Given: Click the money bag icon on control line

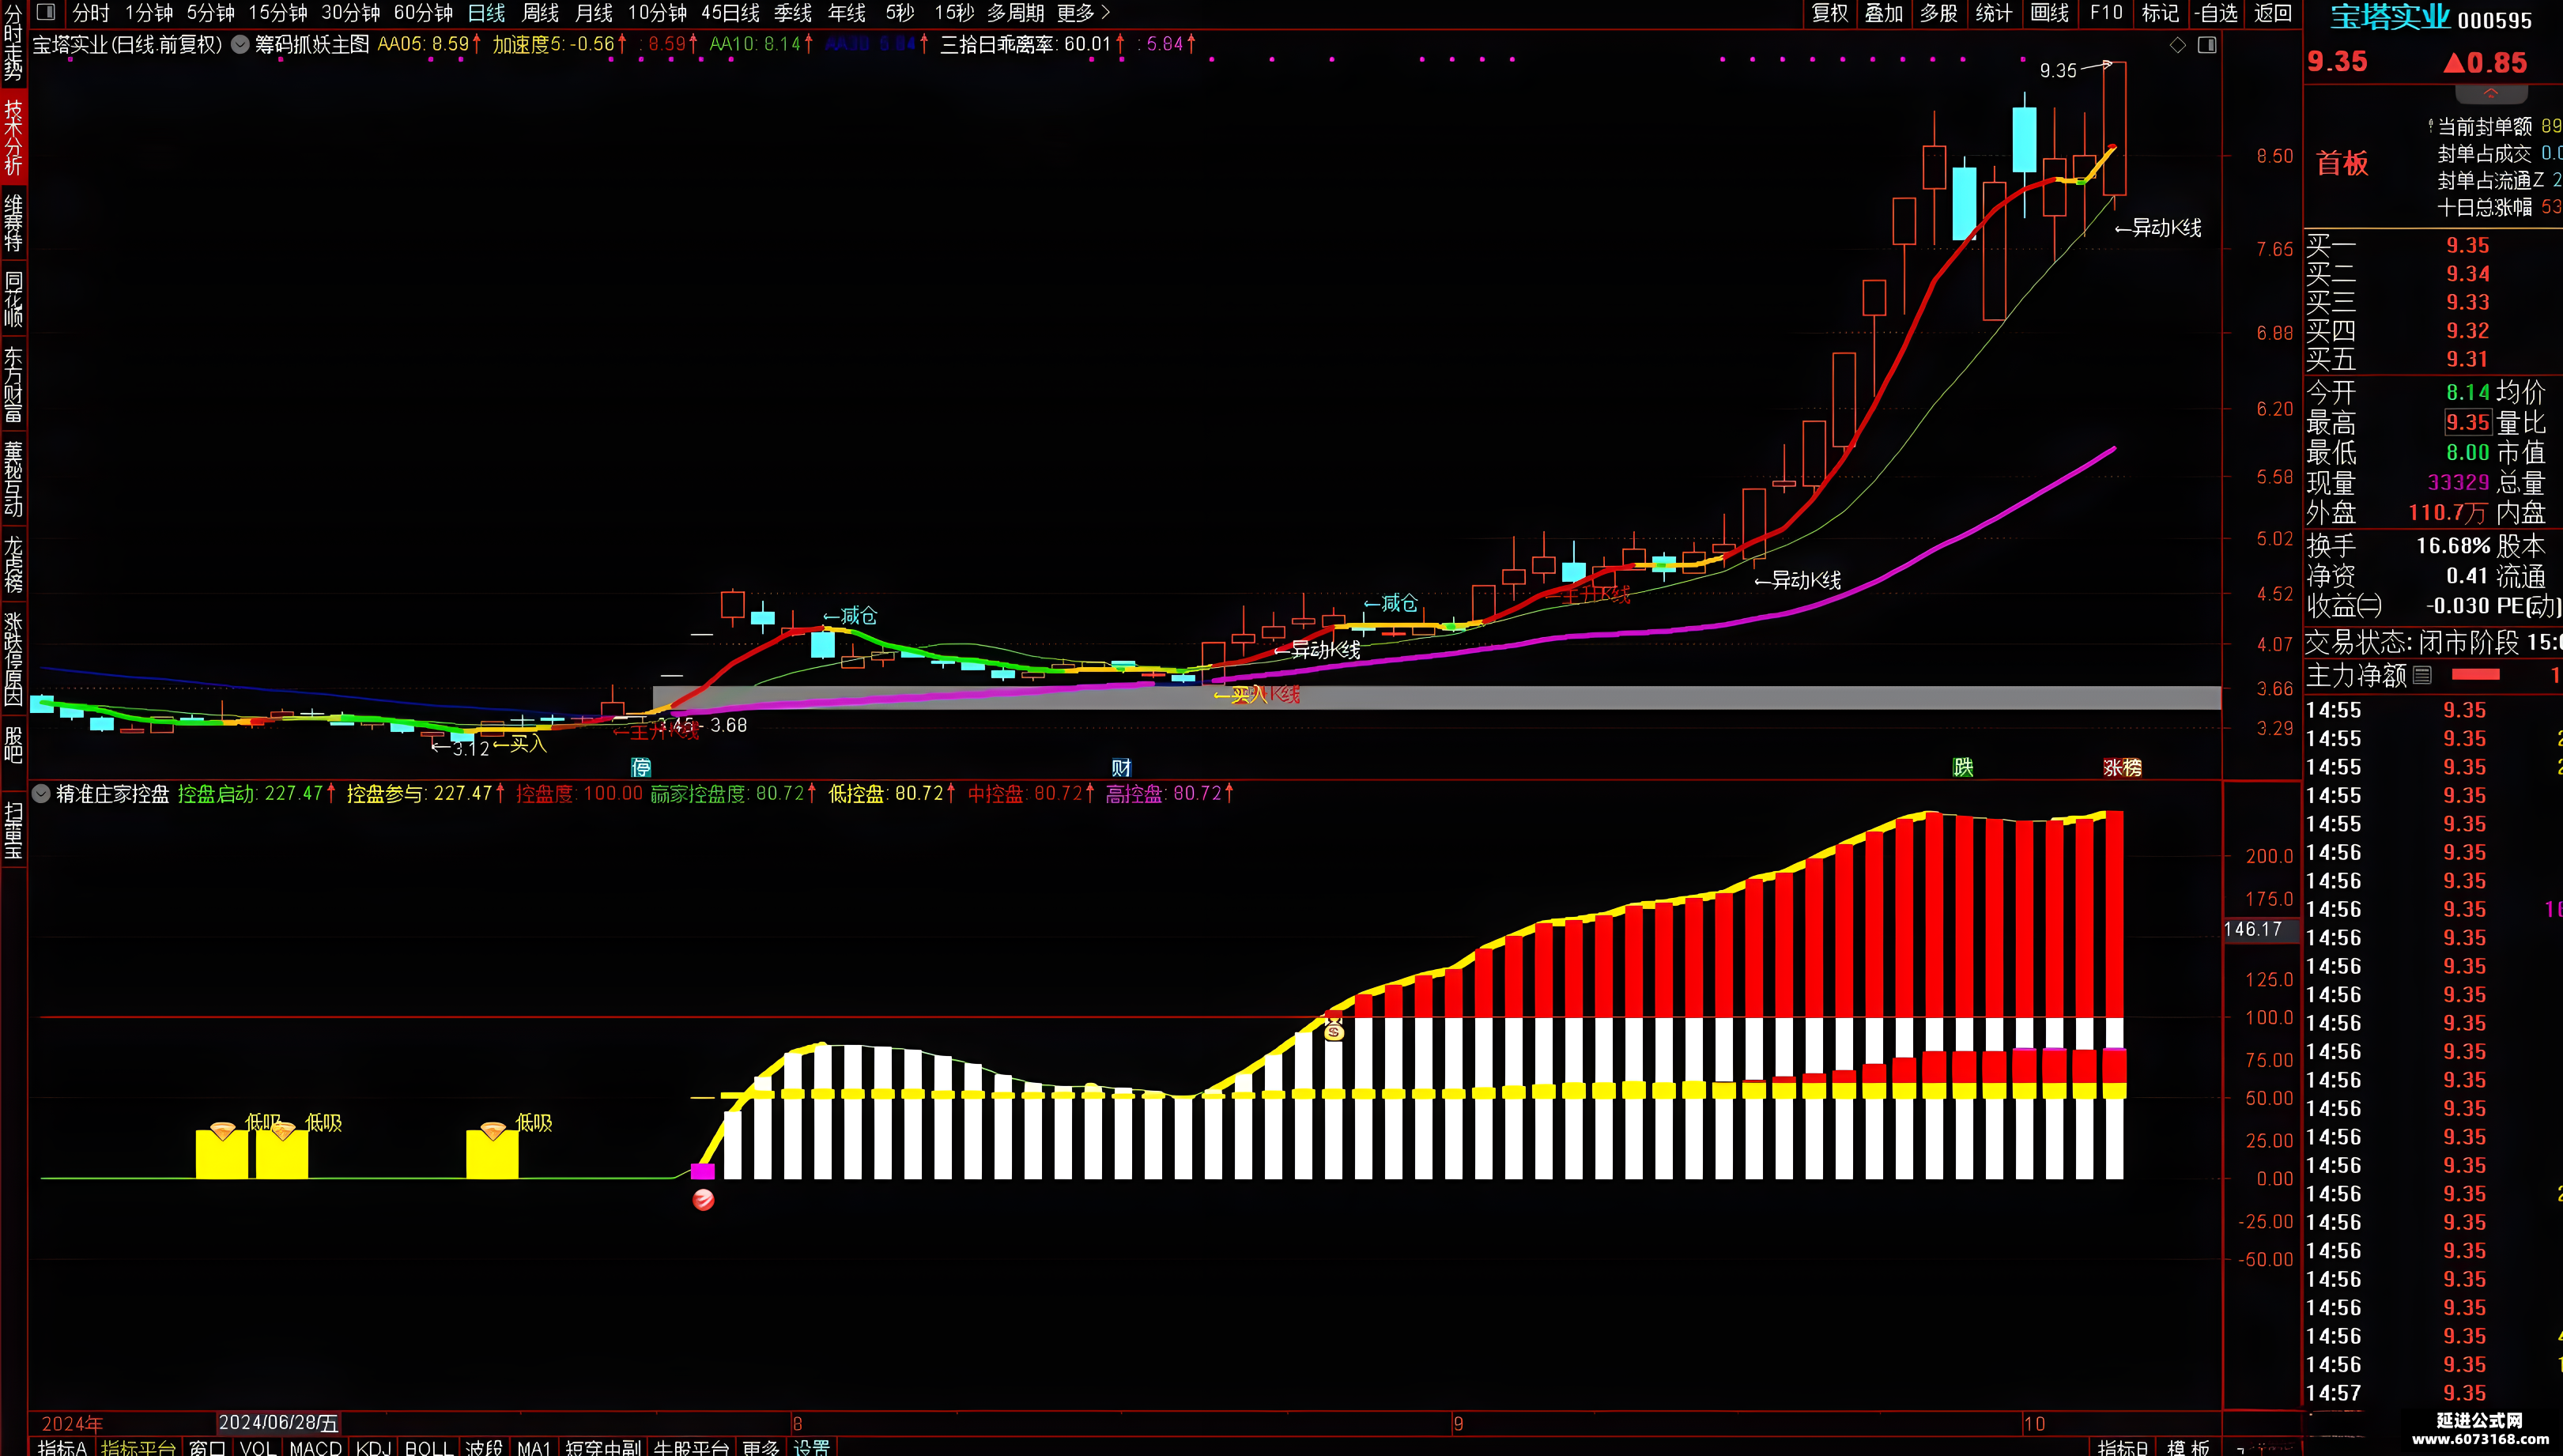Looking at the screenshot, I should [x=1333, y=1029].
